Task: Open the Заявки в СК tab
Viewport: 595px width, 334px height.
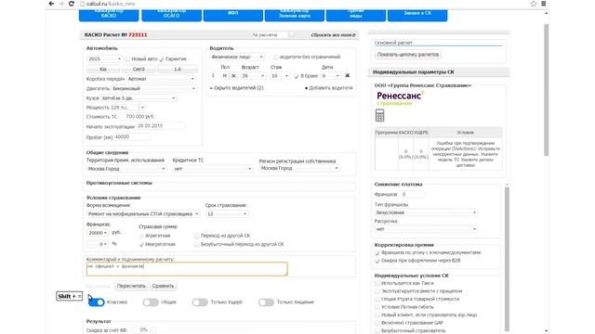Action: [x=417, y=15]
